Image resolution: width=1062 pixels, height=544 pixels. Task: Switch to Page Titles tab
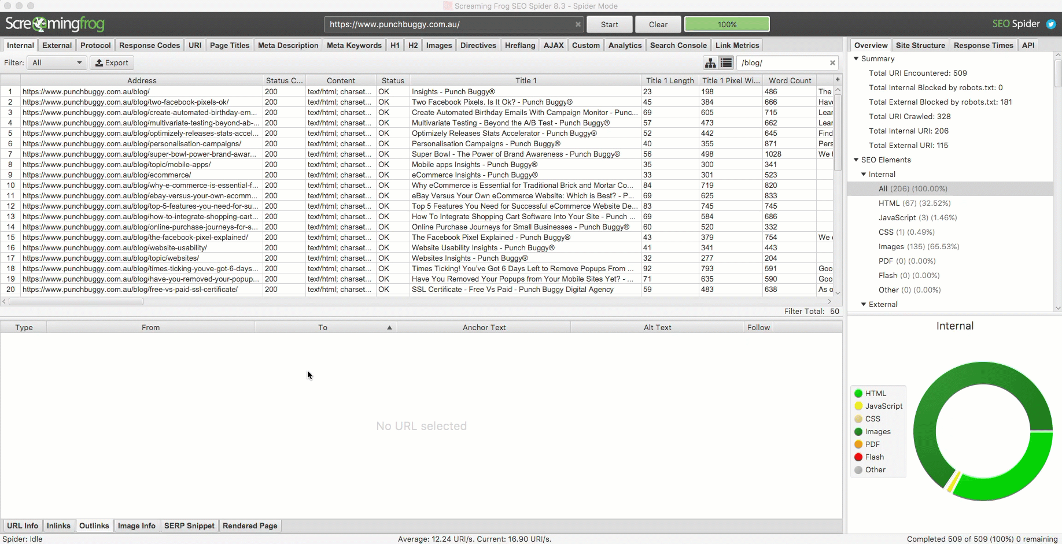230,45
